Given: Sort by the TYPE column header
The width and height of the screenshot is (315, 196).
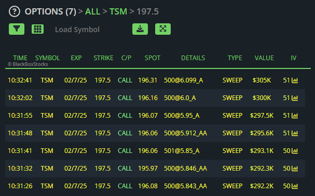Looking at the screenshot, I should point(235,58).
